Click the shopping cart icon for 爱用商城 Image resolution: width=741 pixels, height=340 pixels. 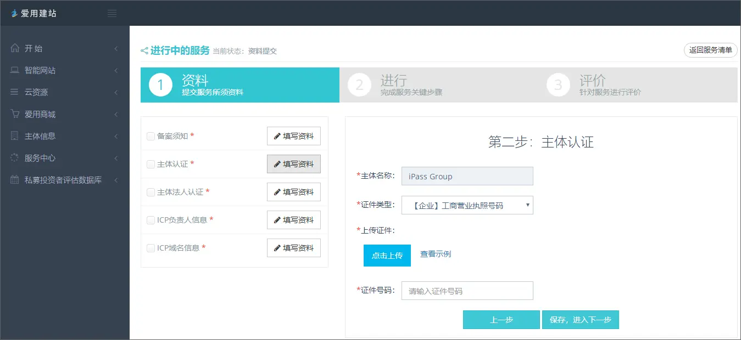click(x=15, y=114)
